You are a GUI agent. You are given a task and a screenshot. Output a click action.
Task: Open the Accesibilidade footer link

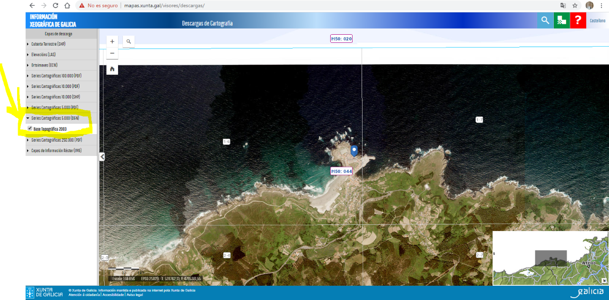click(113, 295)
